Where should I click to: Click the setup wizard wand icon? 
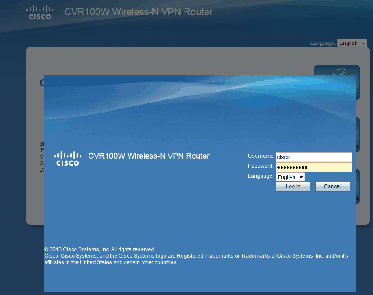340,71
